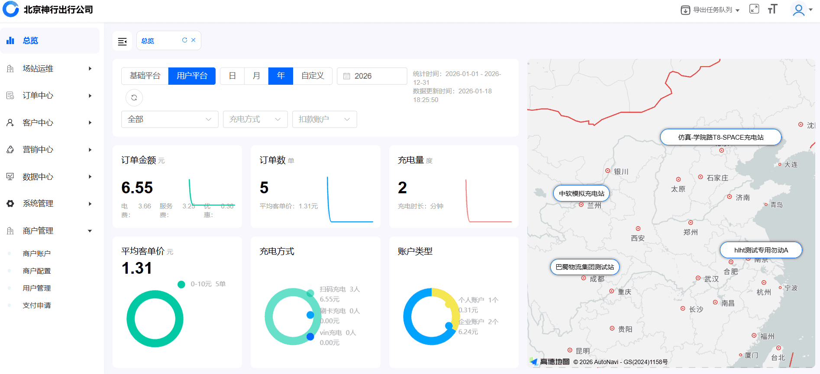Open the 充电方式 filter dropdown

point(255,119)
